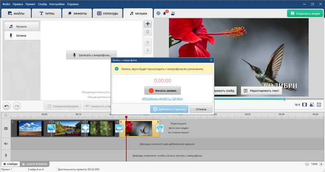Viewport: 325px width, 172px height.
Task: Switch to the Слайды view
Action: 10,164
